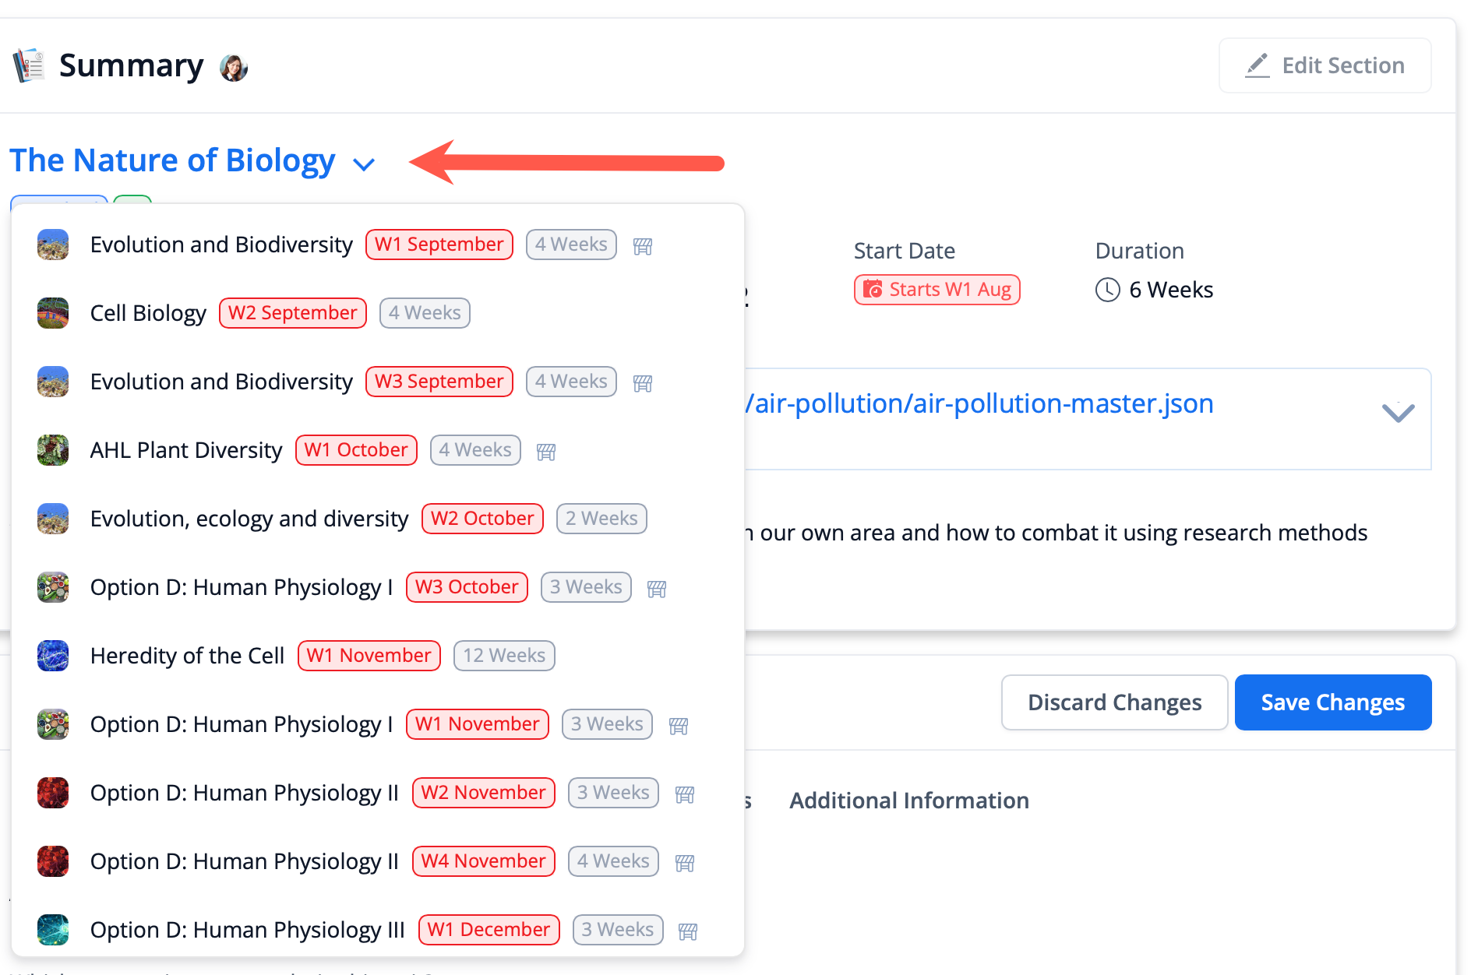Open the Additional Information tab
This screenshot has height=975, width=1471.
coord(908,801)
